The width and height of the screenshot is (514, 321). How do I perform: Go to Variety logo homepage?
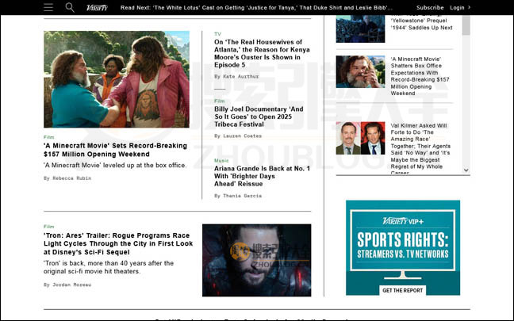[x=97, y=8]
